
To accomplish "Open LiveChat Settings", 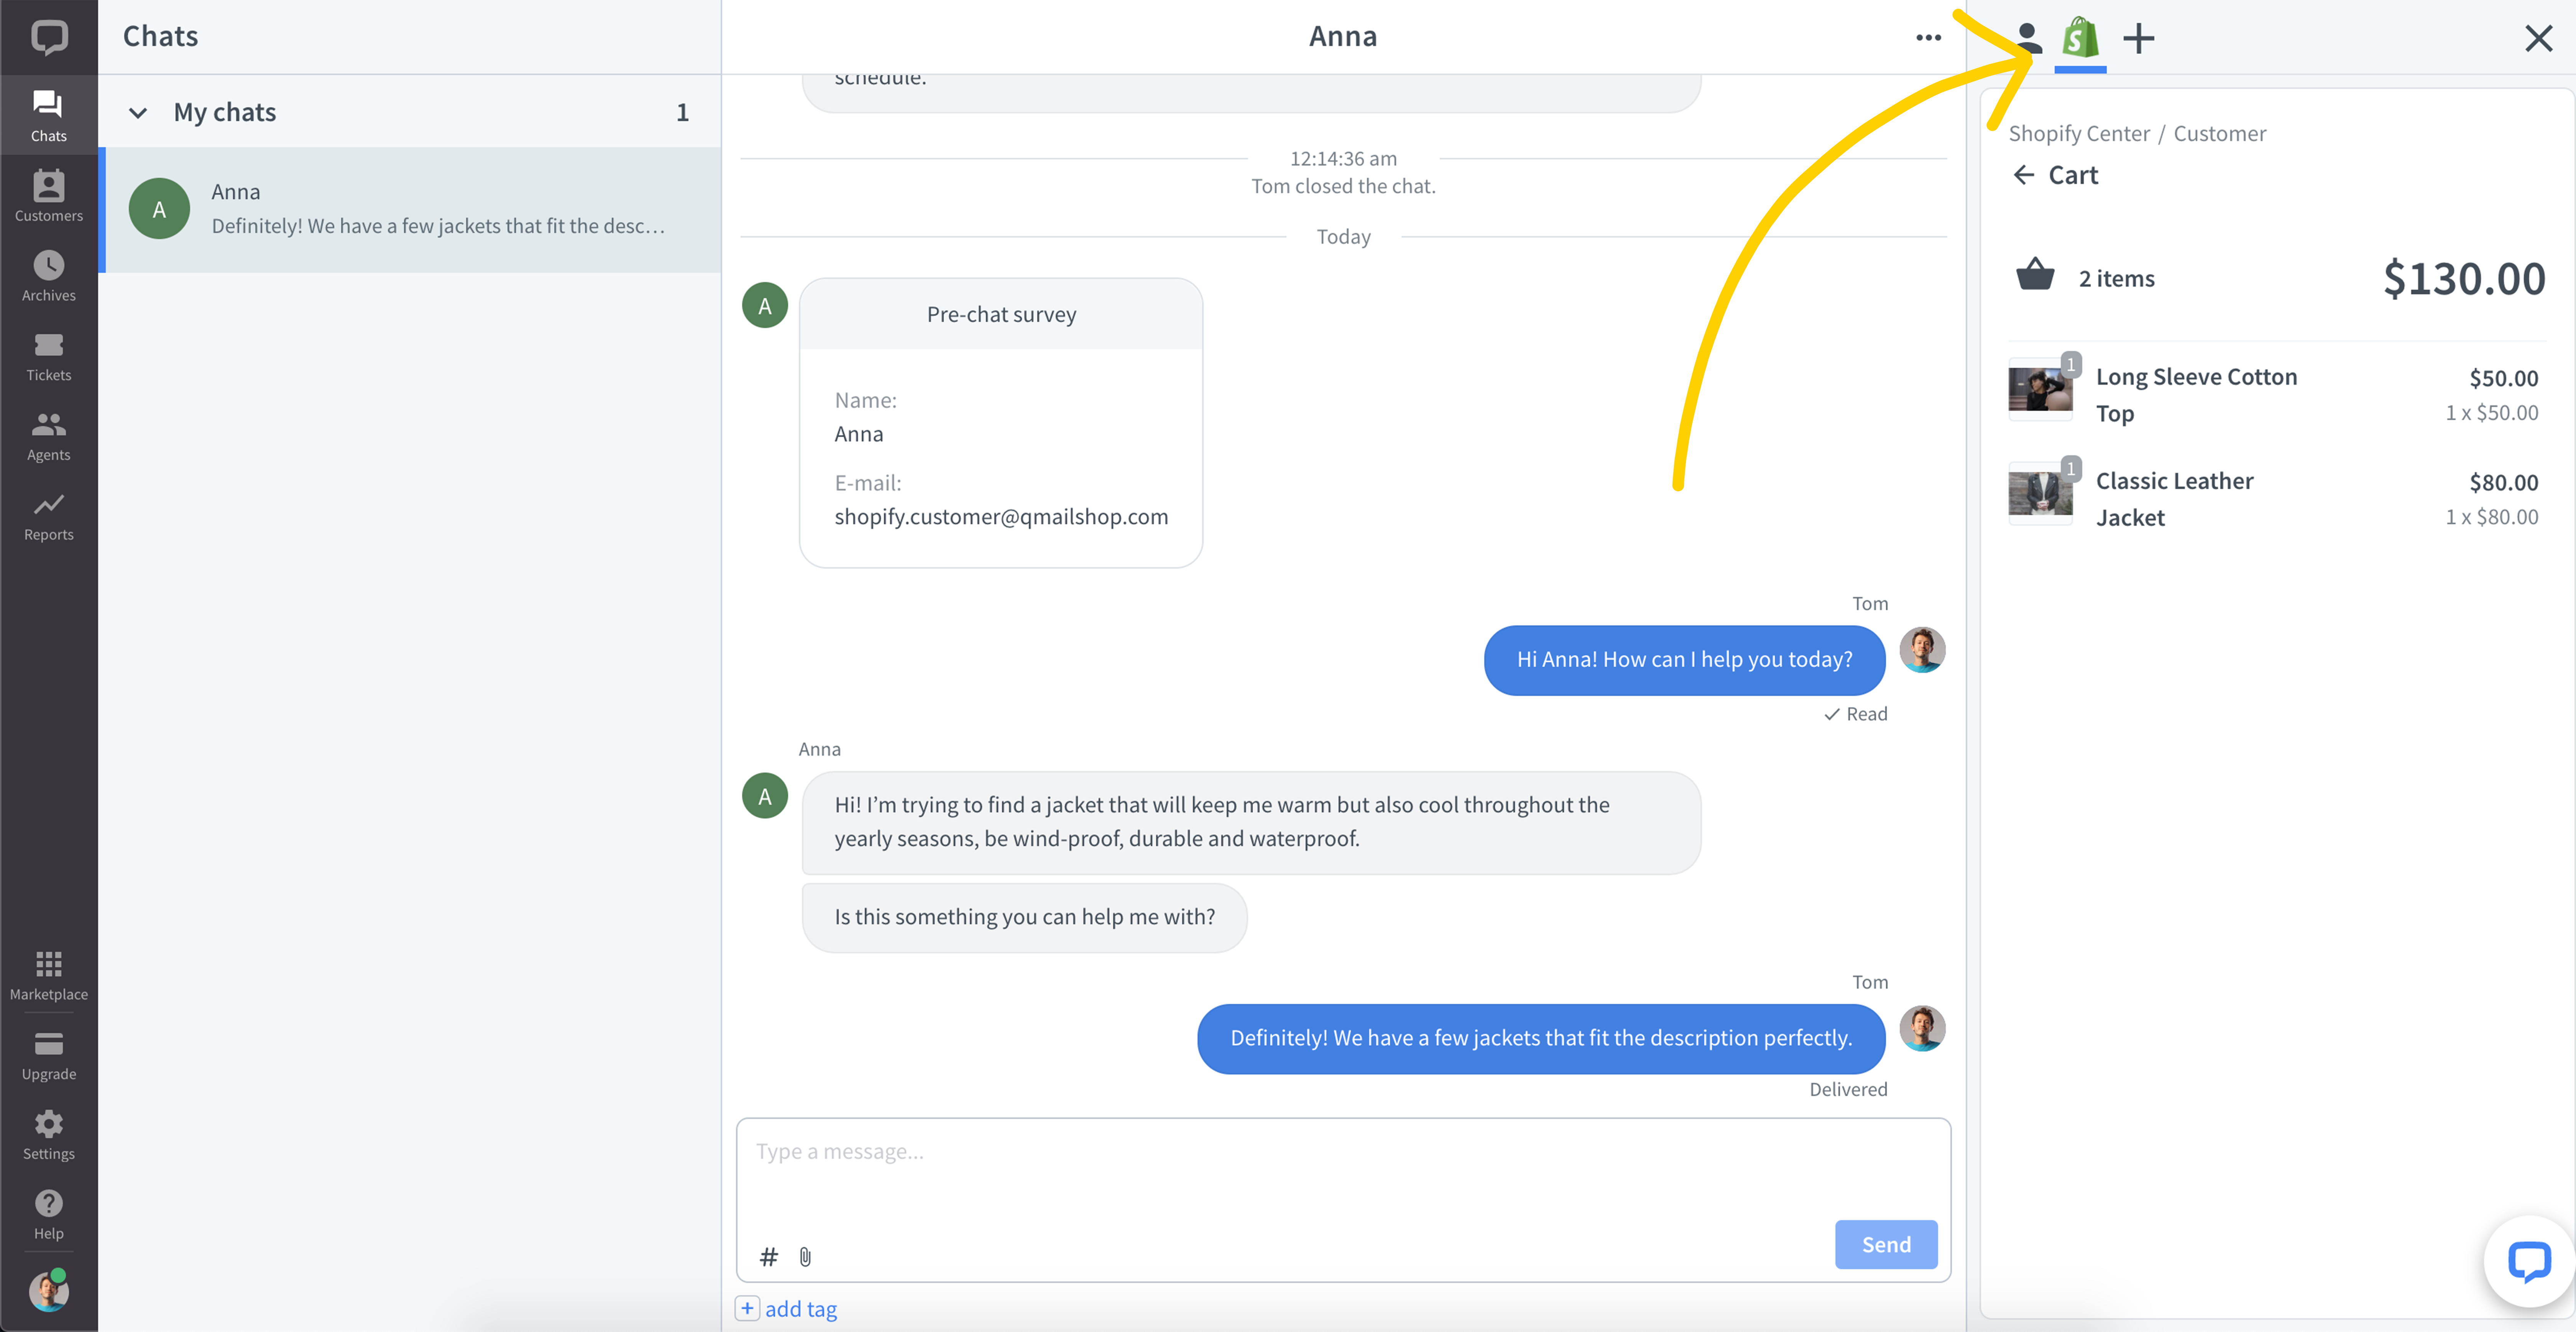I will [47, 1133].
